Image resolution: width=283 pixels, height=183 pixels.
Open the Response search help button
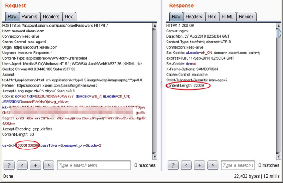pos(174,165)
